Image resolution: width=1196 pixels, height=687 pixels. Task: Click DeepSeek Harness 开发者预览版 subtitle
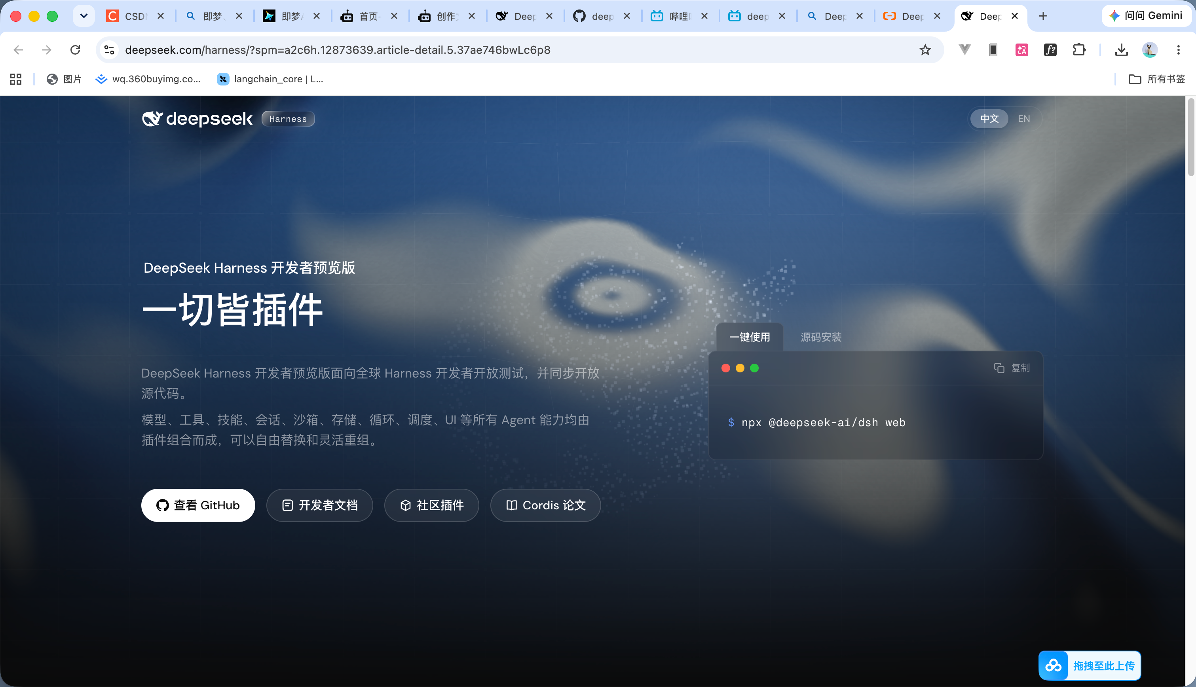[x=249, y=268]
